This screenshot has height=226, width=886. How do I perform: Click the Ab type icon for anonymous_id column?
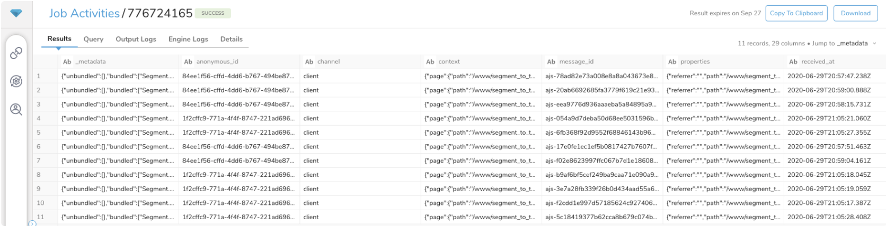pos(188,62)
